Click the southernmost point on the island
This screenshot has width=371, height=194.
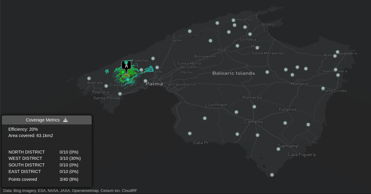point(272,175)
